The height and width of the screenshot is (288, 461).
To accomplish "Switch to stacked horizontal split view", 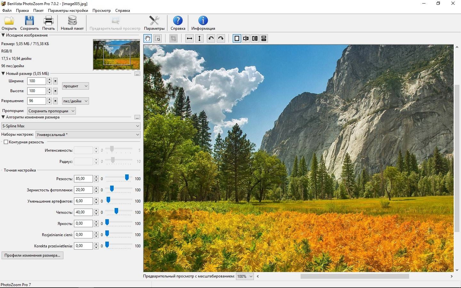I will (x=264, y=38).
